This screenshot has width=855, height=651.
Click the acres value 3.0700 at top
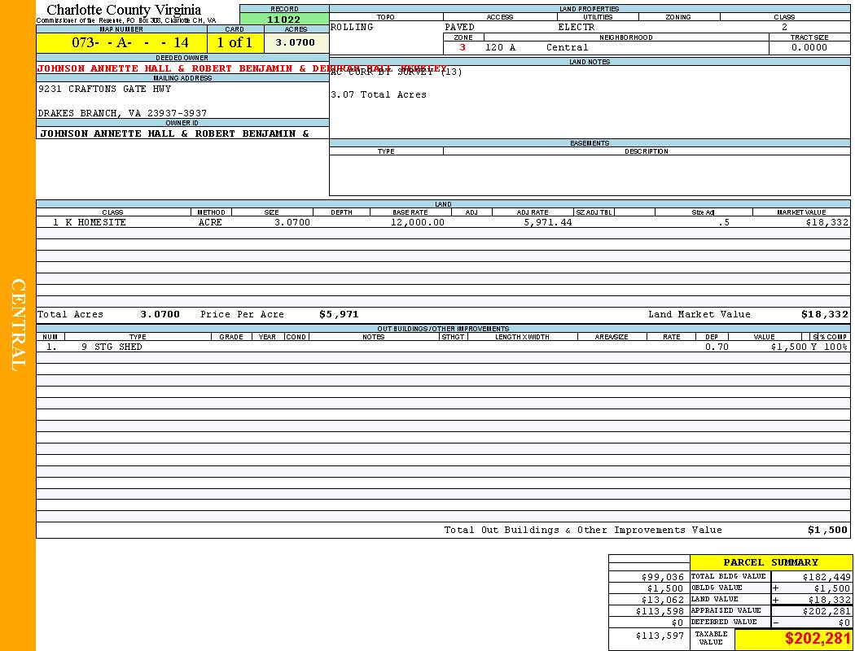[x=296, y=43]
